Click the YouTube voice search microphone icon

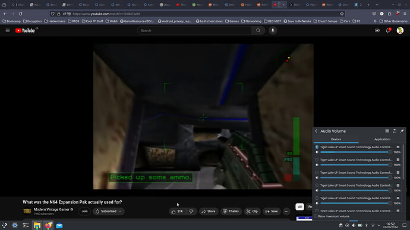[x=273, y=30]
